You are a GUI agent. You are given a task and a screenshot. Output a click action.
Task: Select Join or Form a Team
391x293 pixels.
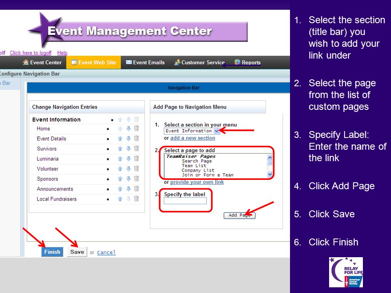pyautogui.click(x=207, y=175)
